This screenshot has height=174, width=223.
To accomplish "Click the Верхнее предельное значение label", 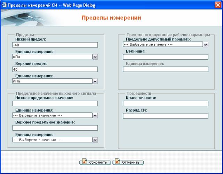I will [x=45, y=122].
